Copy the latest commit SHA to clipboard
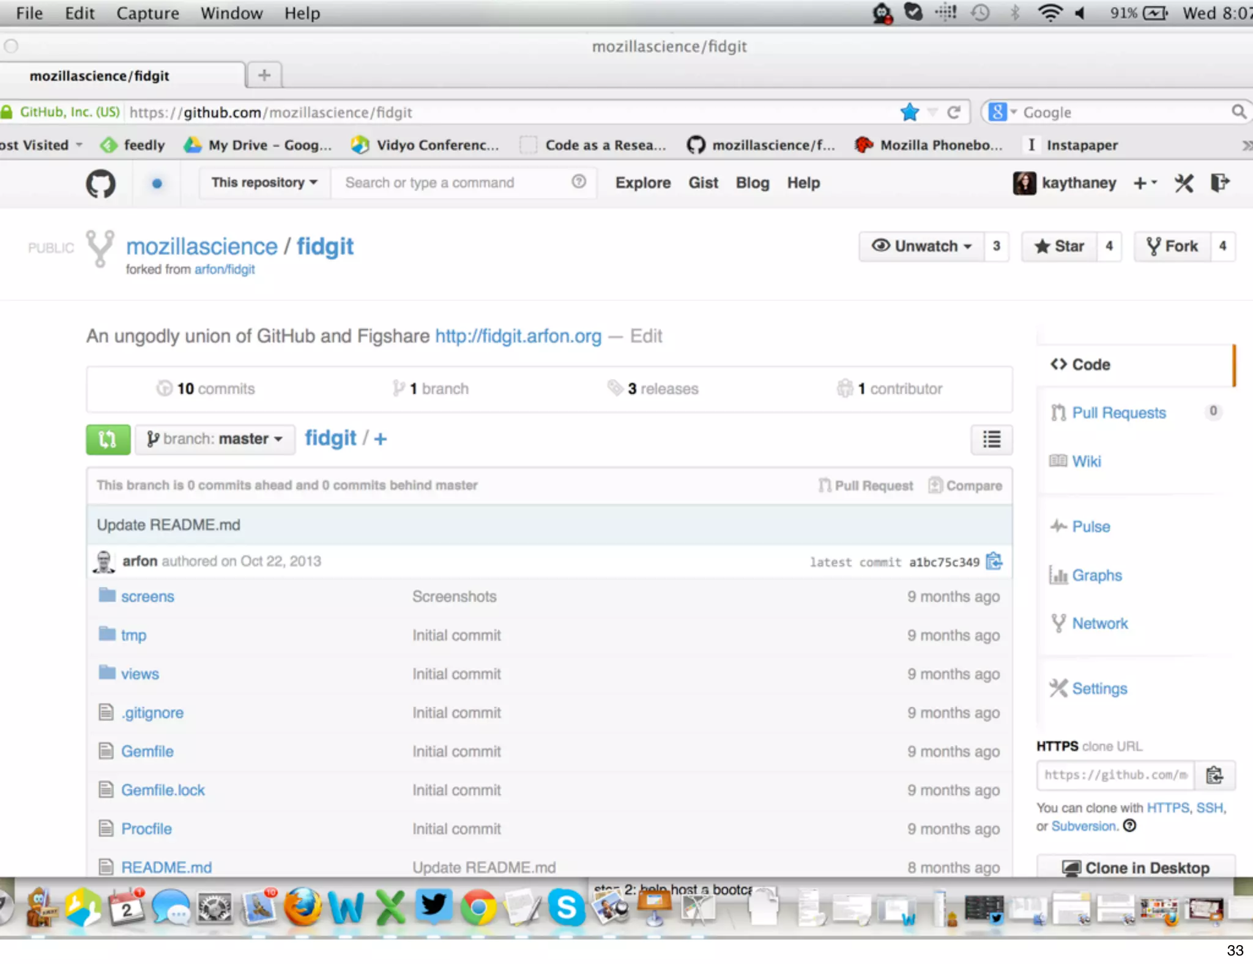This screenshot has width=1253, height=964. 994,561
